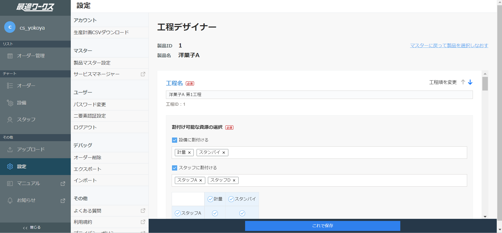Click inner panel scroll down arrow
The image size is (502, 233).
point(485,216)
